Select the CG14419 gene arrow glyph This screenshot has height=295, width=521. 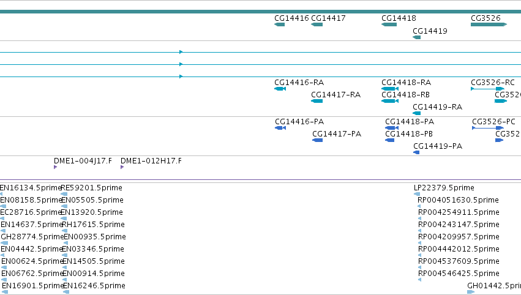(417, 37)
